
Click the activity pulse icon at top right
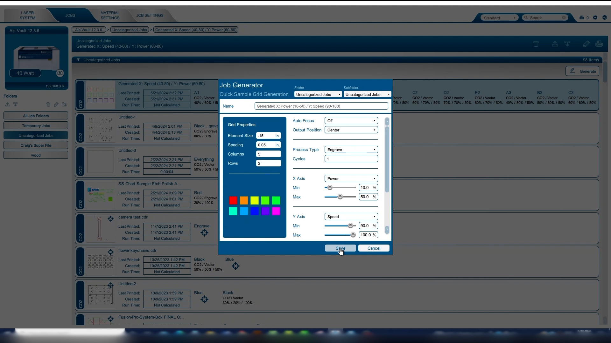coord(605,18)
